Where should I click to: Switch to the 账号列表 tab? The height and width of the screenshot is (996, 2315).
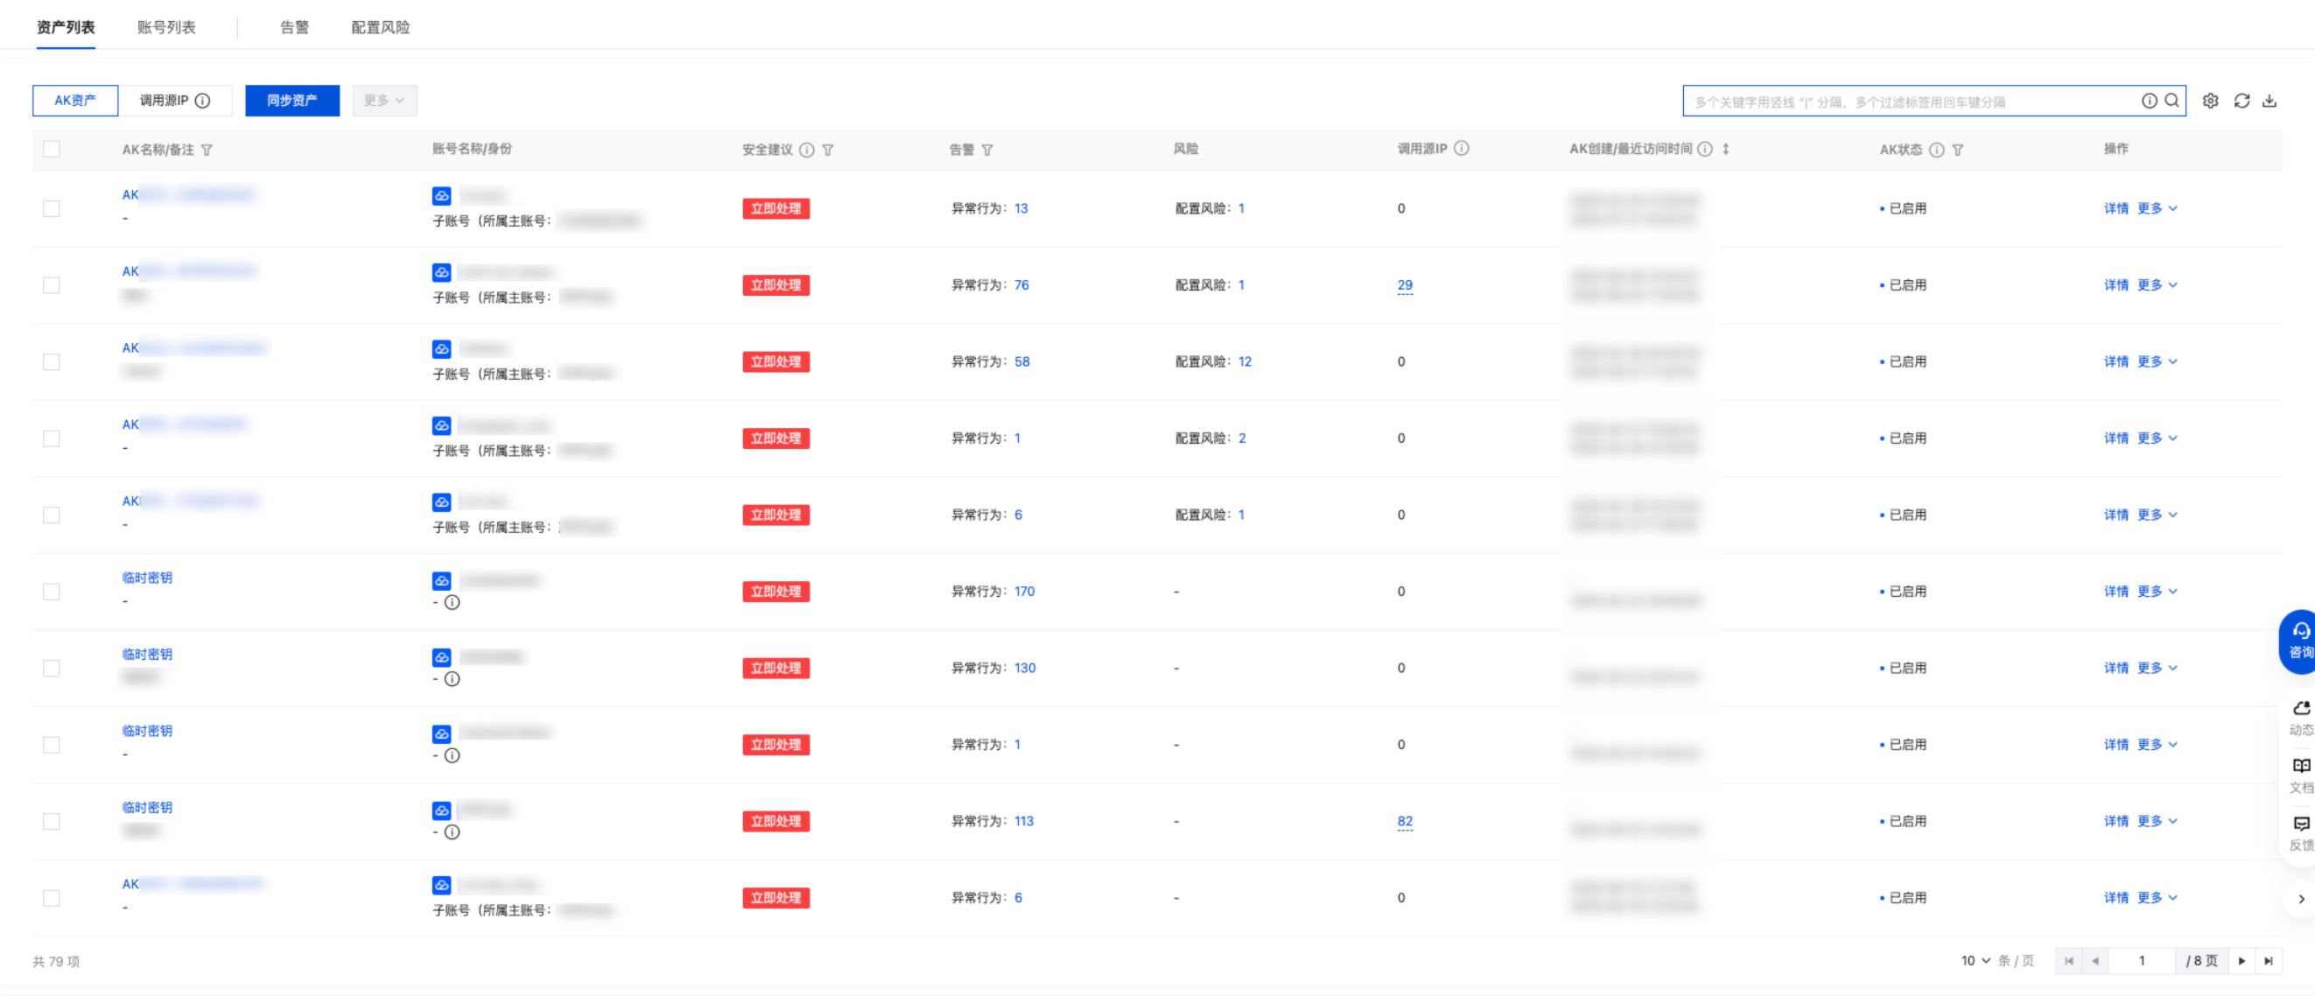tap(166, 27)
